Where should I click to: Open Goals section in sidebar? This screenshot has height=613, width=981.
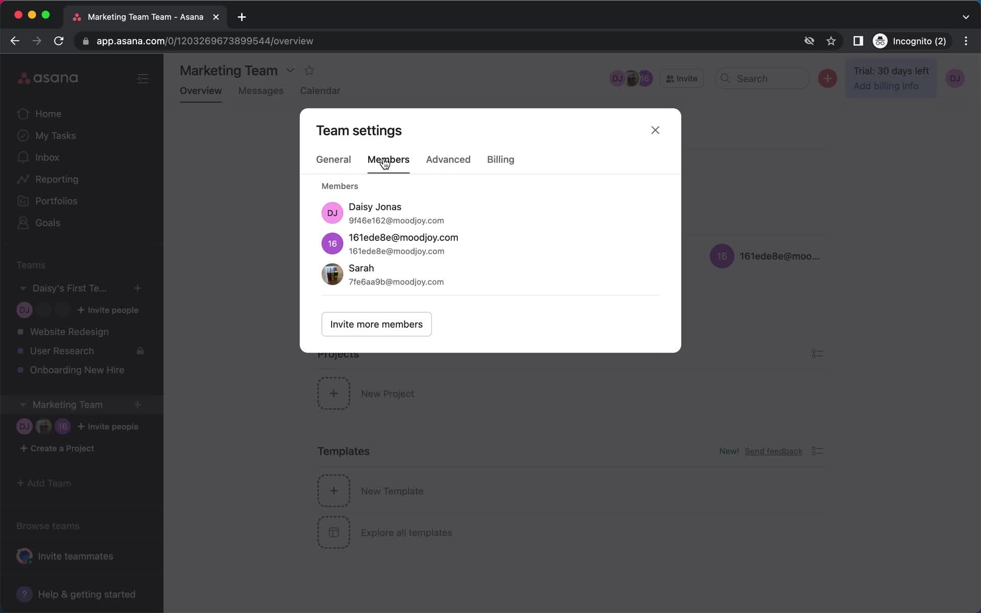(x=48, y=222)
